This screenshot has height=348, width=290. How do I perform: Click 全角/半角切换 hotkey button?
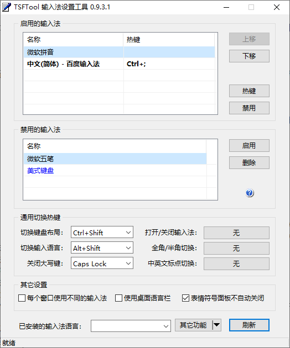pos(236,248)
